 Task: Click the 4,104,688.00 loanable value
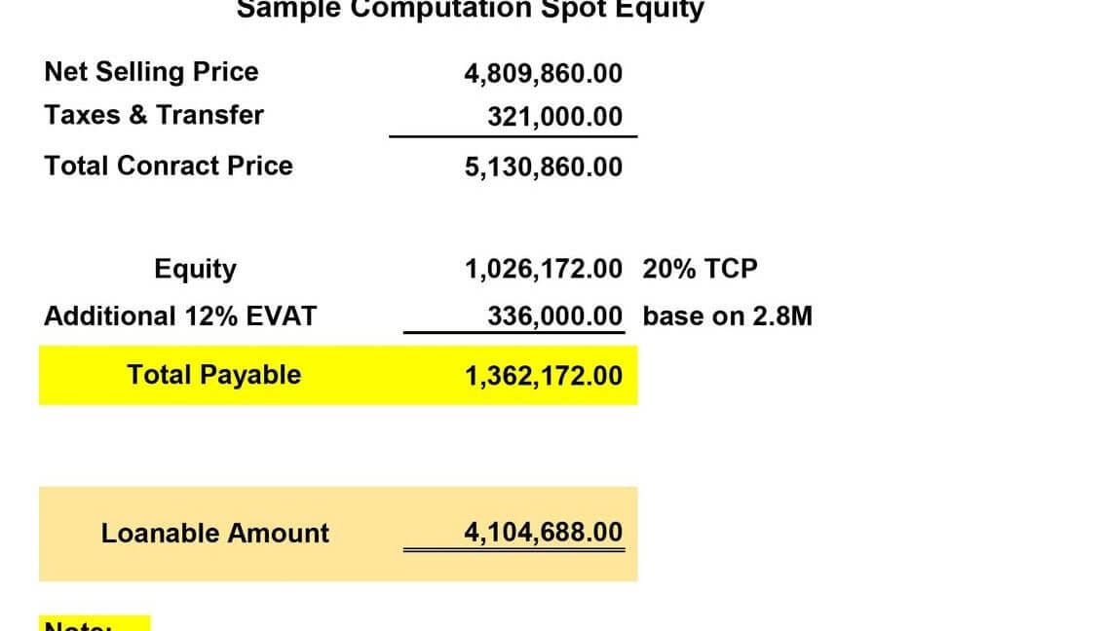543,533
